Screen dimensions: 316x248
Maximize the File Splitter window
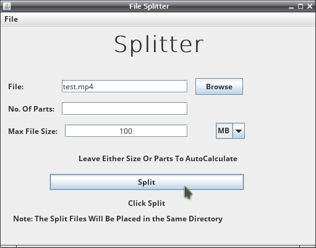[301, 6]
